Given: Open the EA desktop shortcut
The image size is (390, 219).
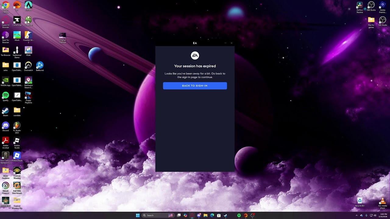Looking at the screenshot, I should [x=17, y=6].
